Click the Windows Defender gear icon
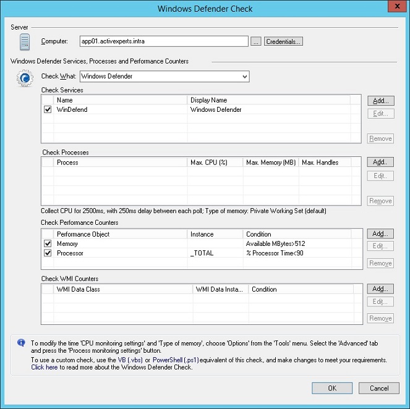Image resolution: width=410 pixels, height=409 pixels. 25,78
